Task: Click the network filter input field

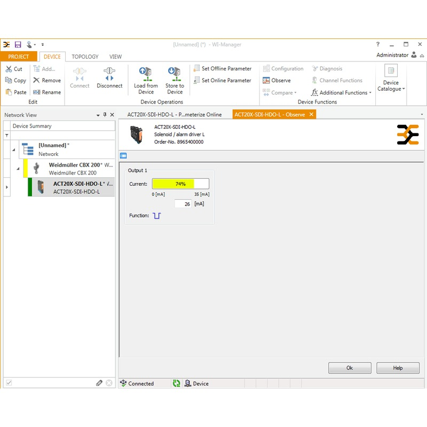Action: (x=62, y=136)
